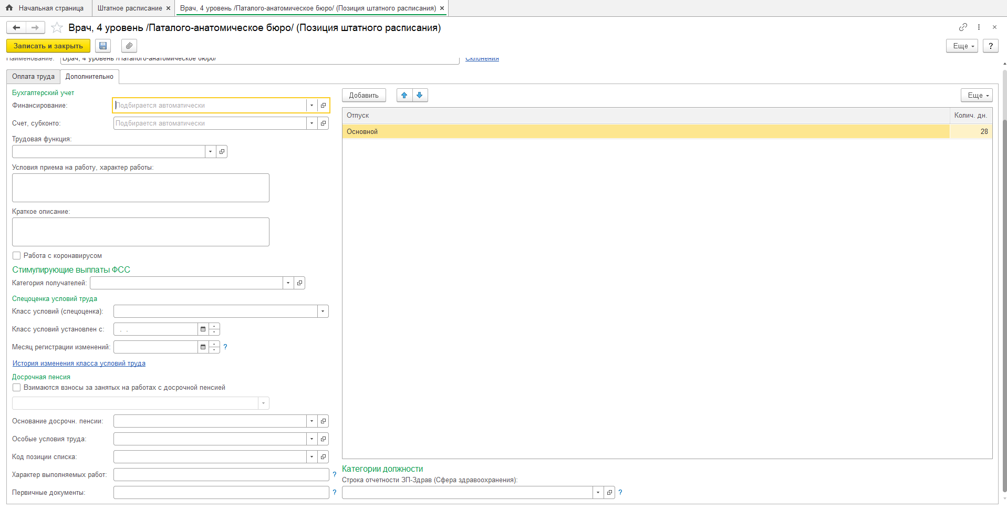Click the Краткое описание text area
Screen dimensions: 1007x509
pyautogui.click(x=141, y=232)
